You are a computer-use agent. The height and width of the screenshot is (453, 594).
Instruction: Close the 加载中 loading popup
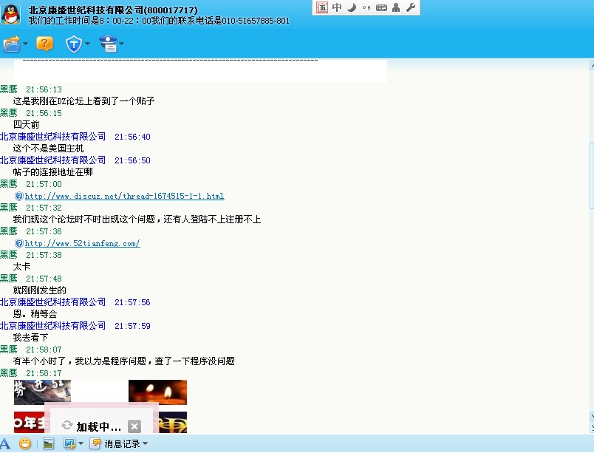point(134,426)
